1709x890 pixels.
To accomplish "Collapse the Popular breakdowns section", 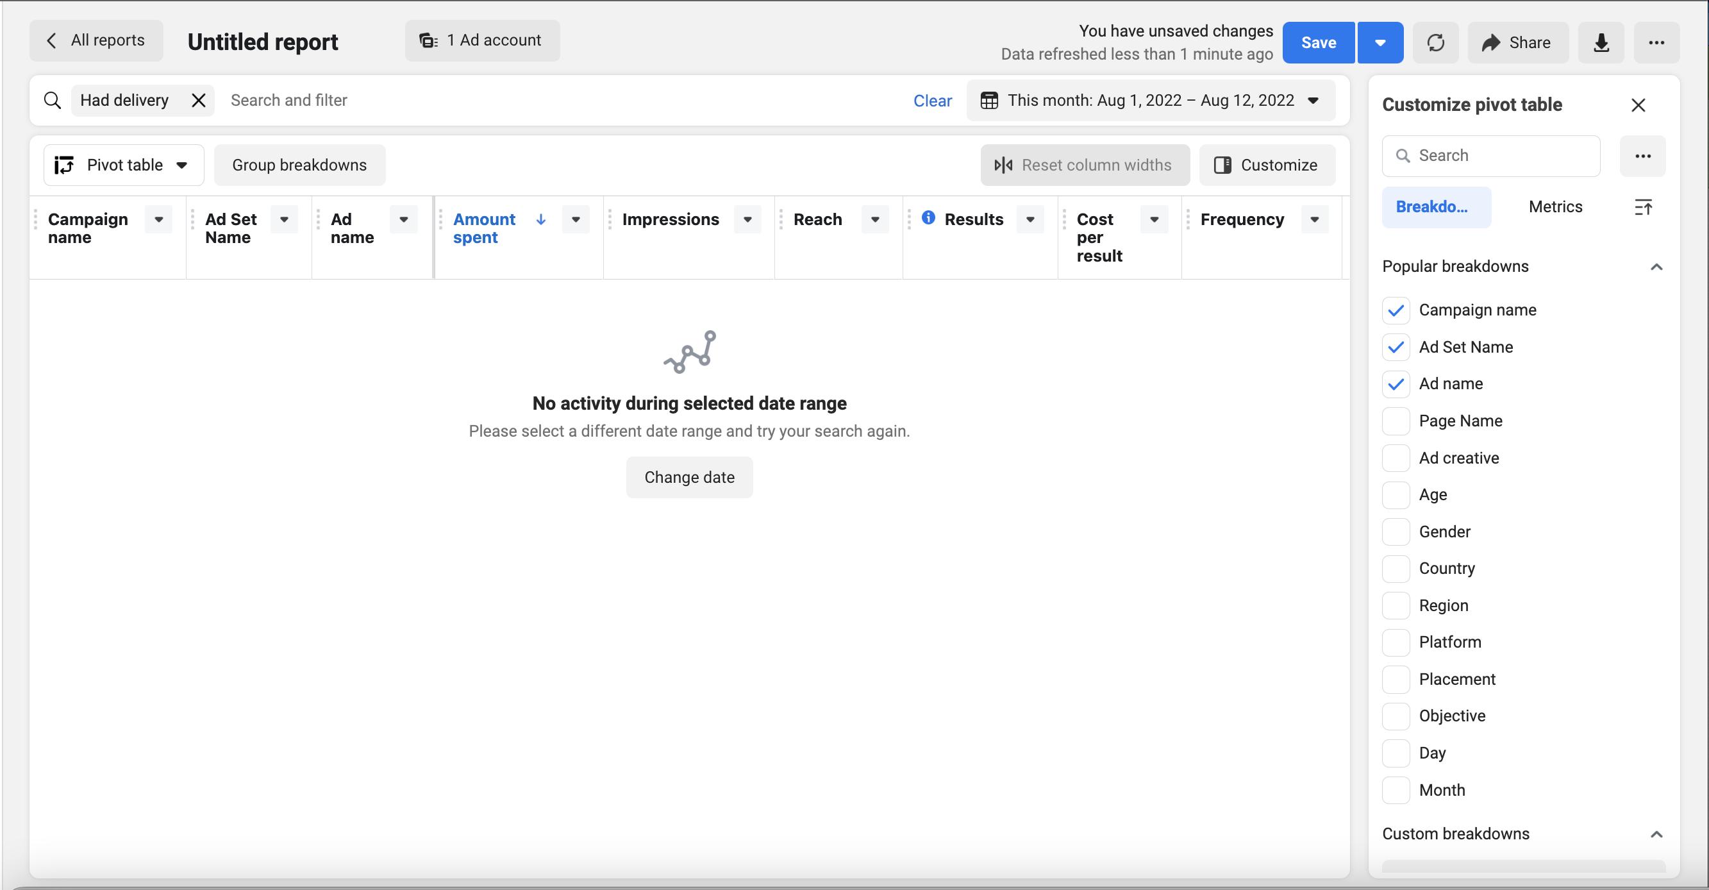I will click(1656, 267).
